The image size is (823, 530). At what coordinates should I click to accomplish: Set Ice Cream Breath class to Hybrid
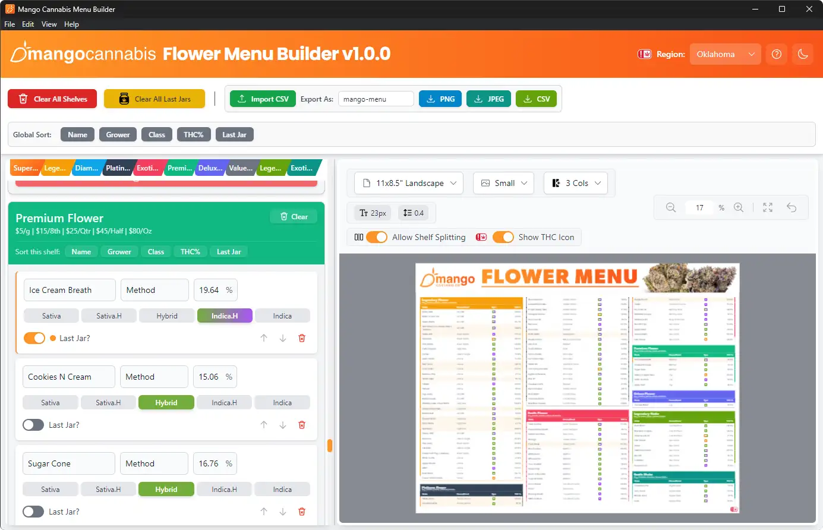tap(167, 316)
